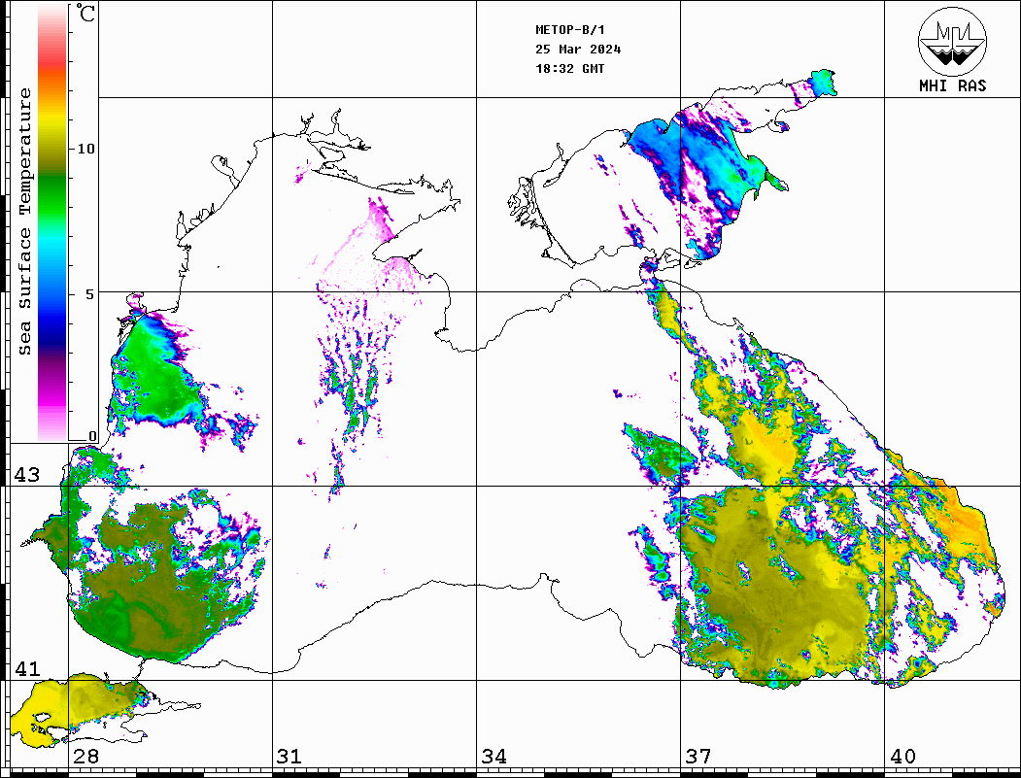Click the '0' tick on the color scale
Image resolution: width=1021 pixels, height=778 pixels.
92,436
